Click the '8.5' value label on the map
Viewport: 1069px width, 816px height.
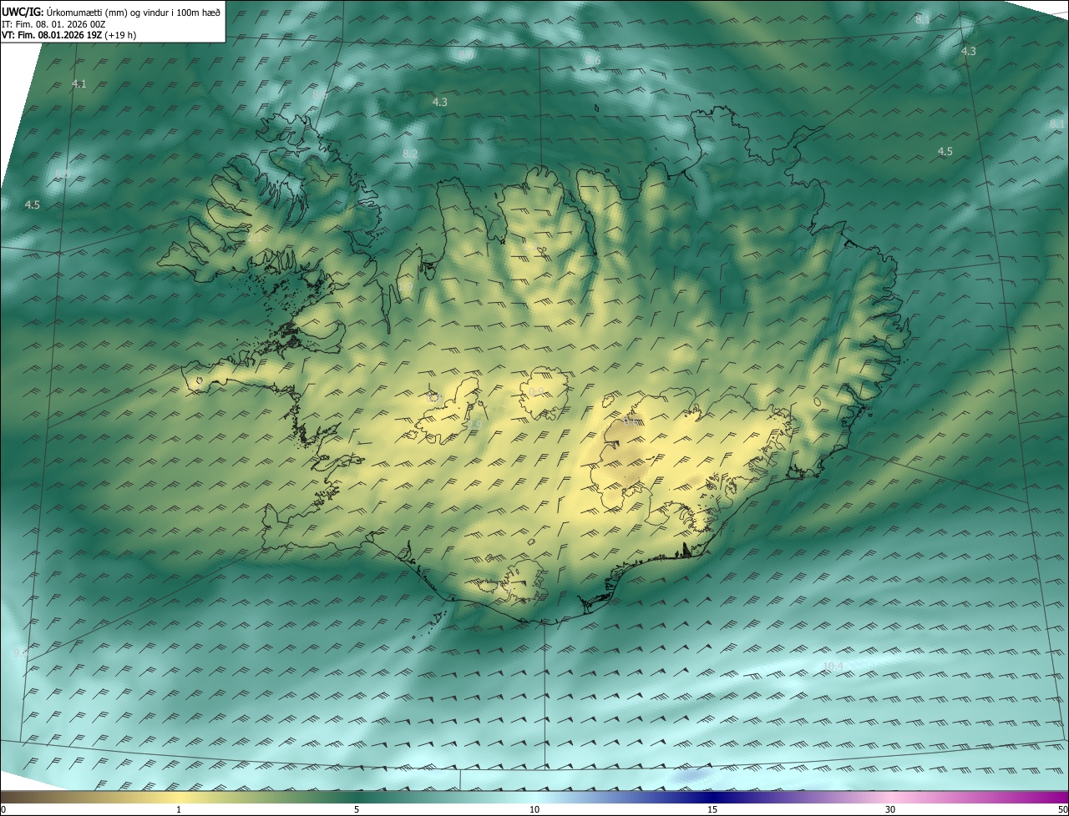coord(62,174)
